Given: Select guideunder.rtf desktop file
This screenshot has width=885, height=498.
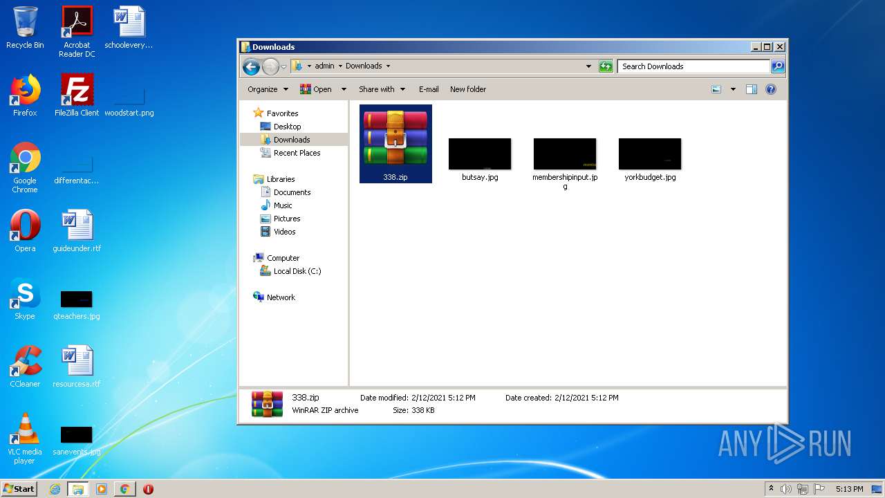Looking at the screenshot, I should tap(77, 231).
